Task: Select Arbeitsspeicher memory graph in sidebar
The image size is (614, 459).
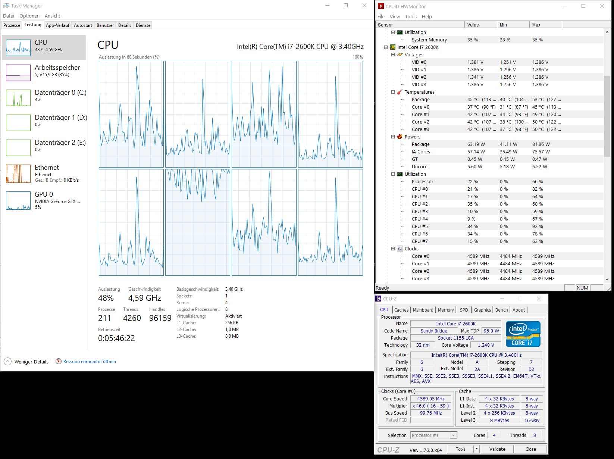Action: pos(18,72)
